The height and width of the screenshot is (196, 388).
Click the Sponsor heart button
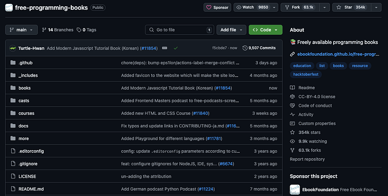217,7
